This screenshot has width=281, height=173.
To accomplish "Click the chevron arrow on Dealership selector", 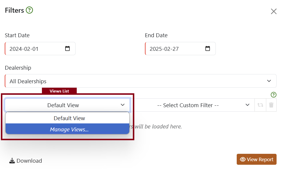I will click(269, 81).
